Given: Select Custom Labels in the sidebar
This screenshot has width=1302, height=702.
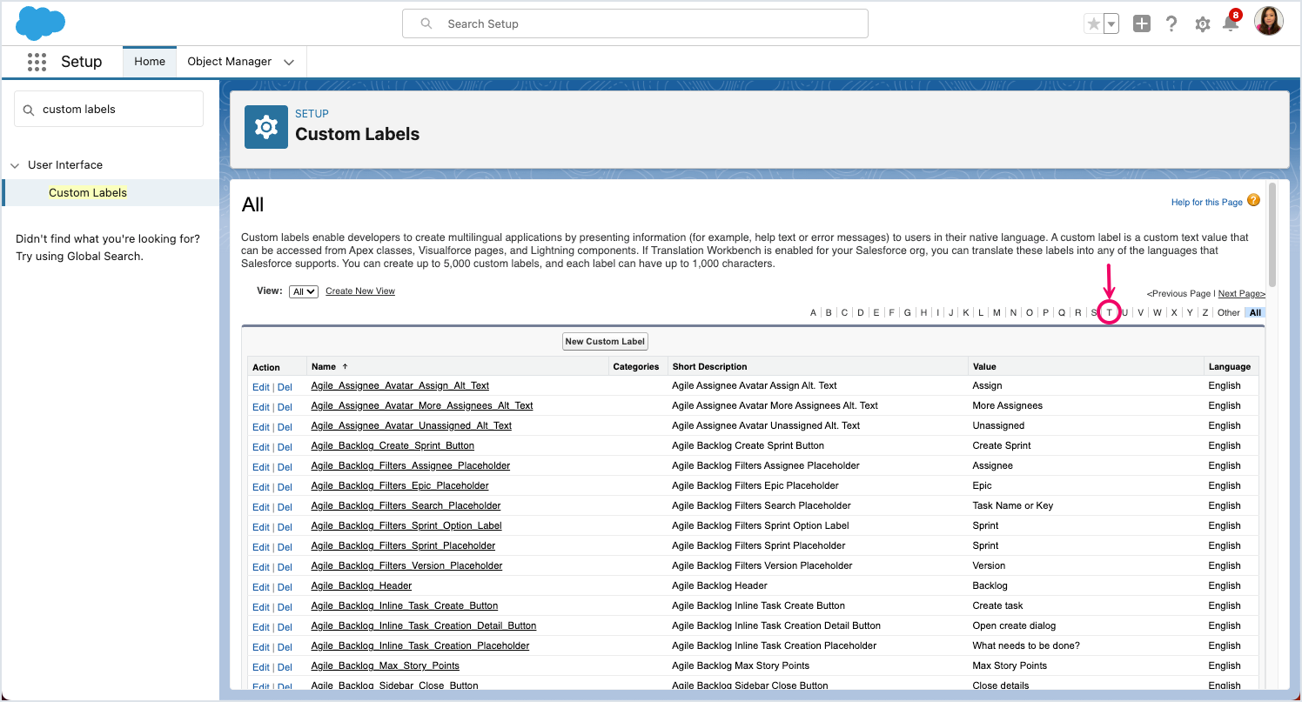Looking at the screenshot, I should point(88,193).
